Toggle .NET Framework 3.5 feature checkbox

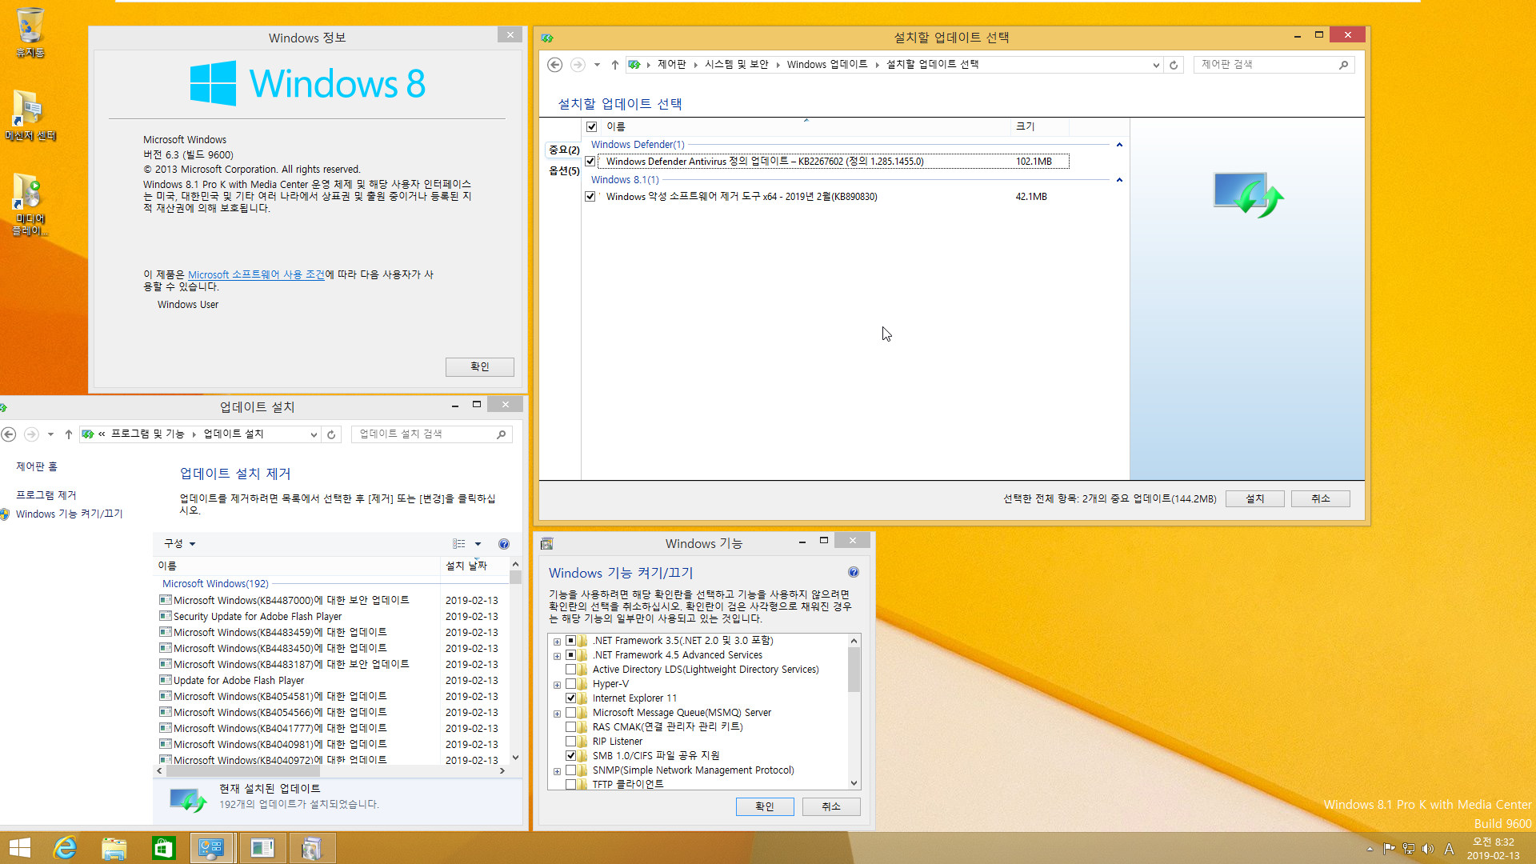pyautogui.click(x=571, y=641)
